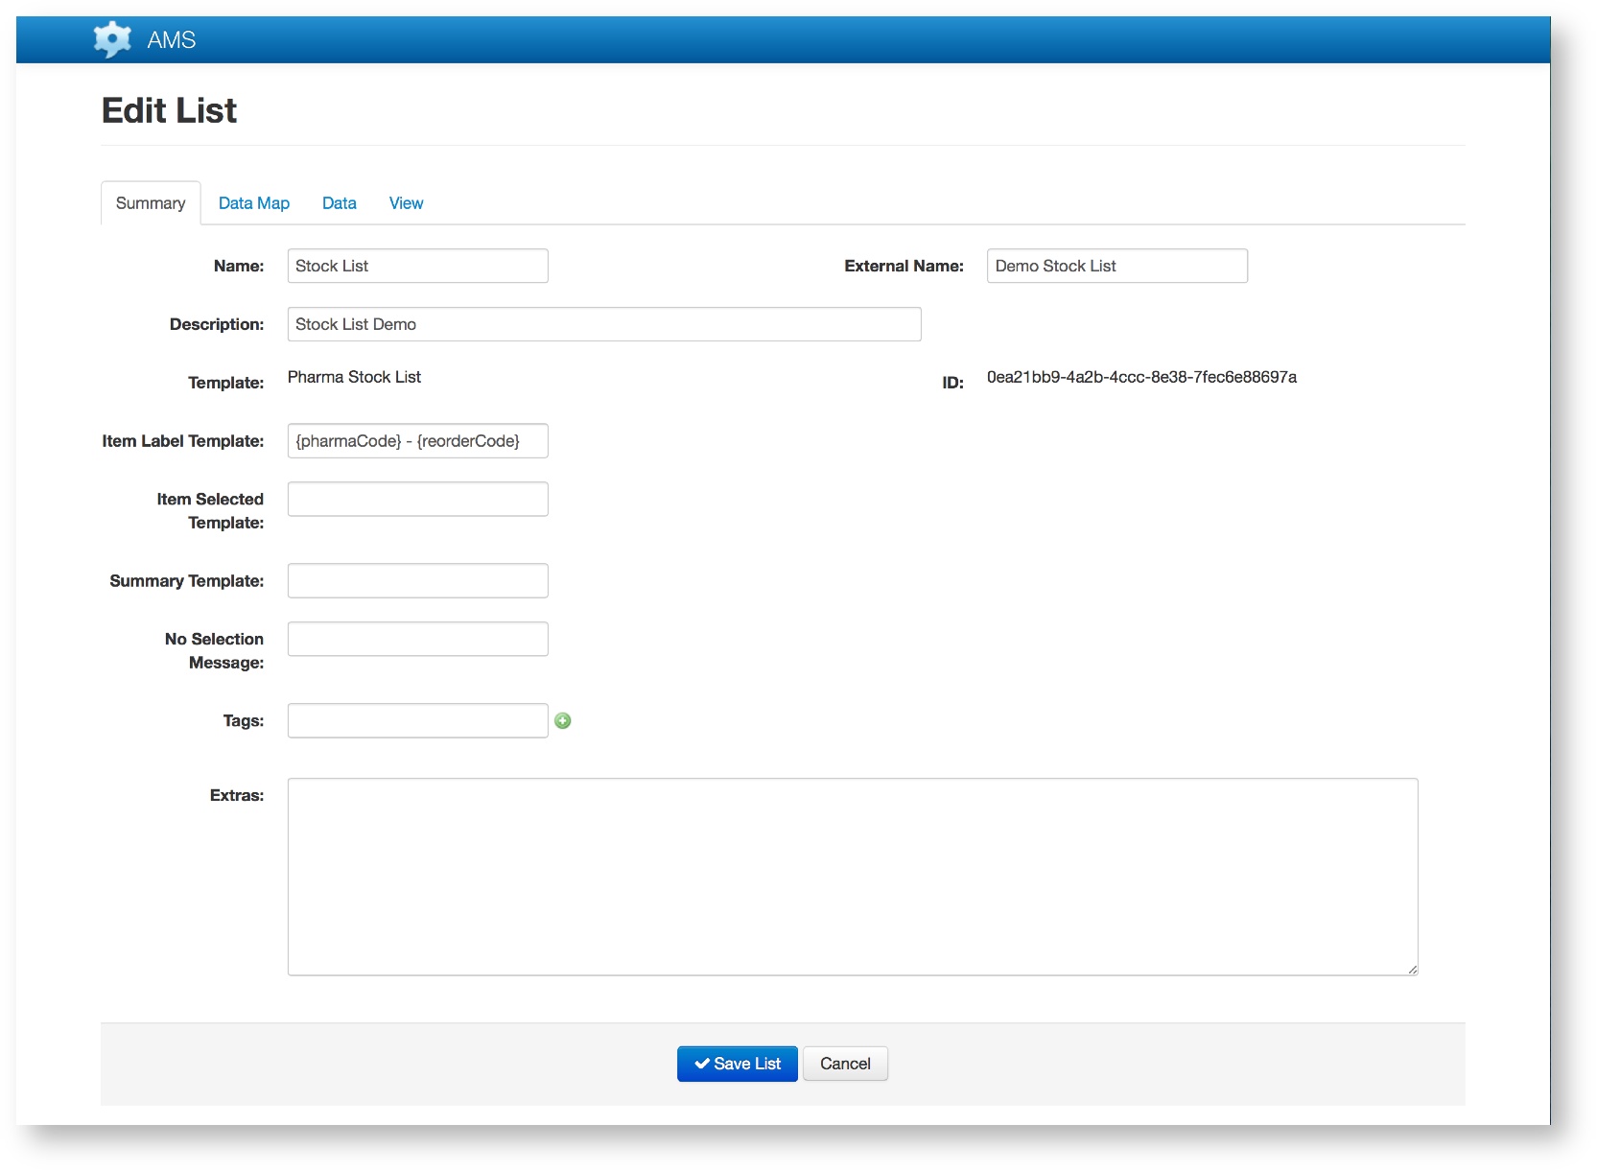Select the Pharma Stock List template text

point(354,377)
